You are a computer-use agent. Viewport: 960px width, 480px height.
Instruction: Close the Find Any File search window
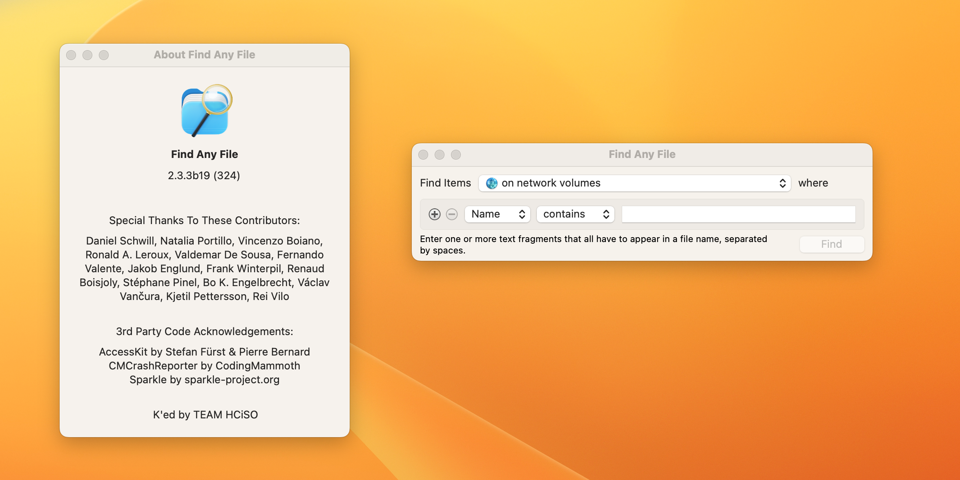(x=423, y=155)
